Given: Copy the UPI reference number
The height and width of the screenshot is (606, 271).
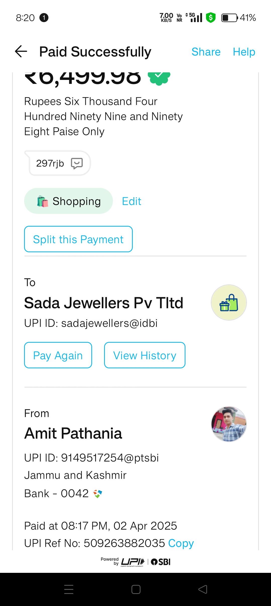Looking at the screenshot, I should 181,543.
